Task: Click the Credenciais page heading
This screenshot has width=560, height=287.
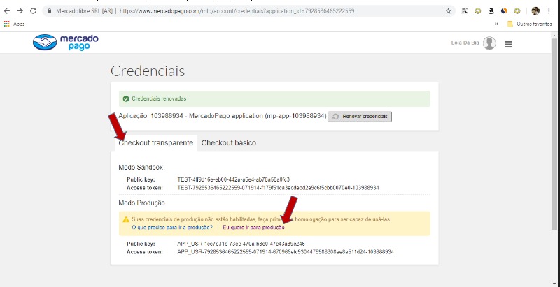Action: tap(148, 71)
